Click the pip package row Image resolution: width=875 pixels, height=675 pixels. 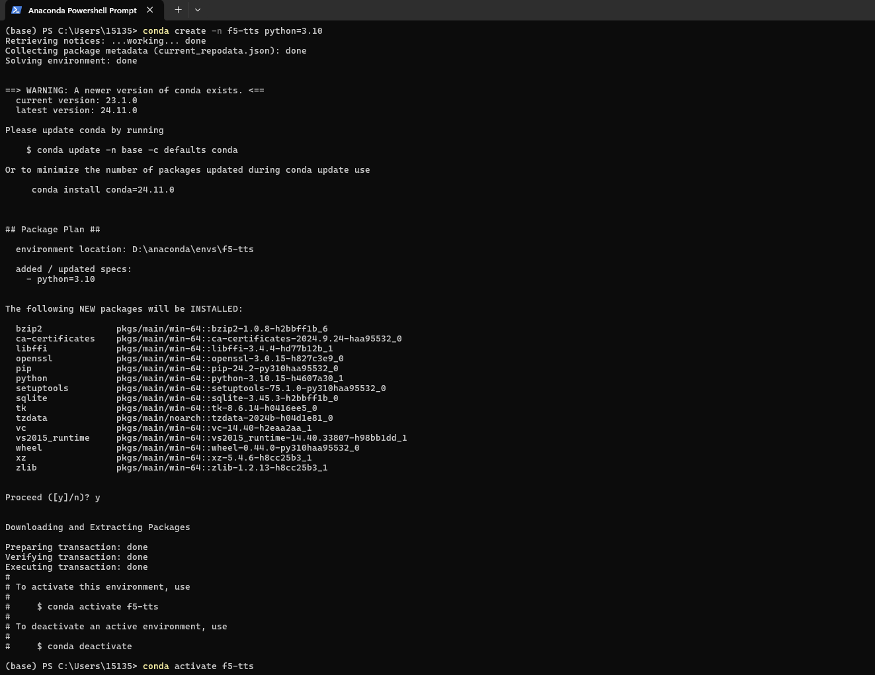coord(177,369)
